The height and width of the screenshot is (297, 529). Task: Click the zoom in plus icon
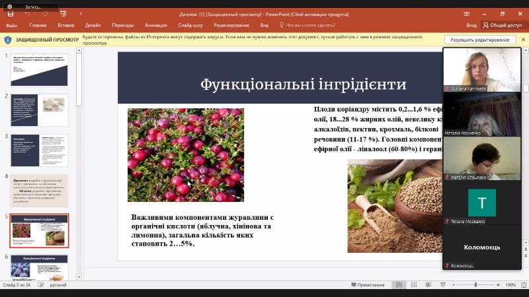(499, 285)
